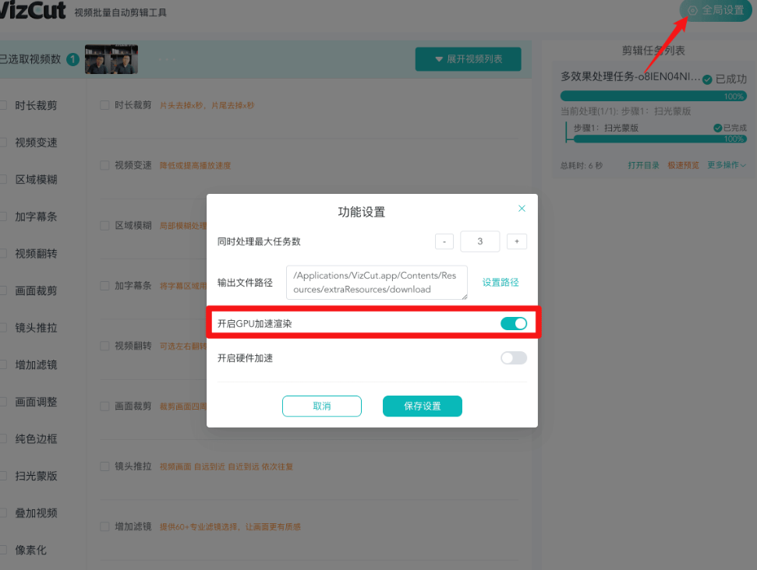757x570 pixels.
Task: Click the minus stepper for max tasks
Action: tap(444, 241)
